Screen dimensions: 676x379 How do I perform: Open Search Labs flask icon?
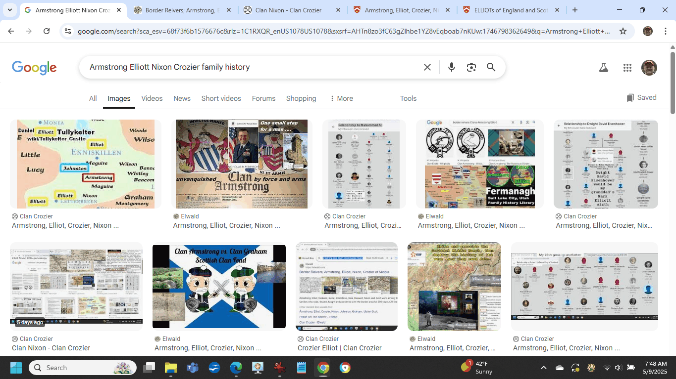(x=603, y=68)
